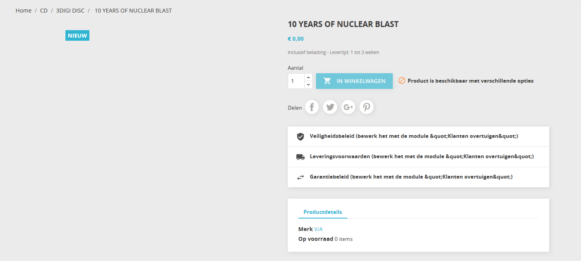Add product with In Winkelwagen button

point(354,81)
